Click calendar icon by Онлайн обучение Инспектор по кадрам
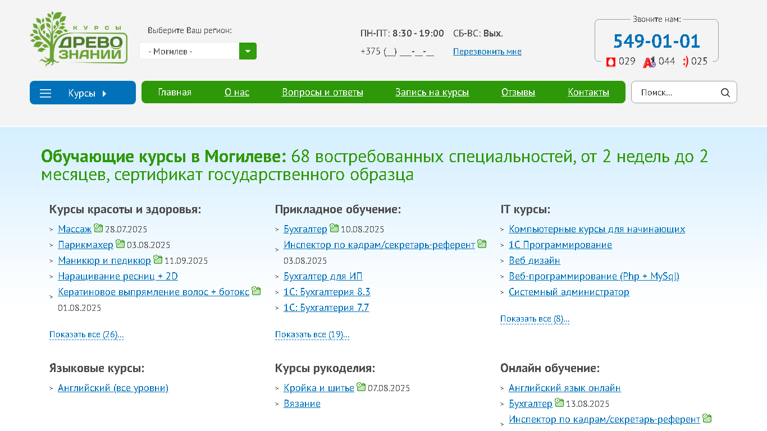The height and width of the screenshot is (431, 767). [707, 418]
